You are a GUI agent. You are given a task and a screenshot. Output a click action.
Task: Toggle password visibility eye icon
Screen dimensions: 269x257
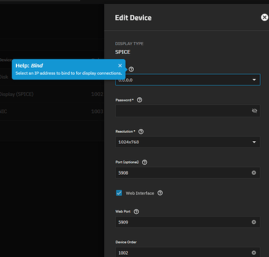[255, 111]
